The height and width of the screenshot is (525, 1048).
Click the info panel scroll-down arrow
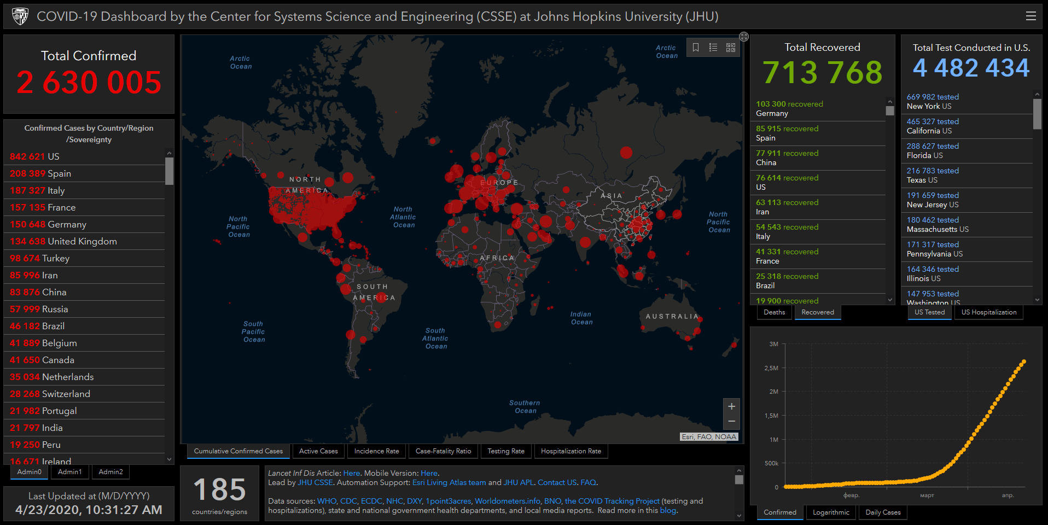coord(739,515)
